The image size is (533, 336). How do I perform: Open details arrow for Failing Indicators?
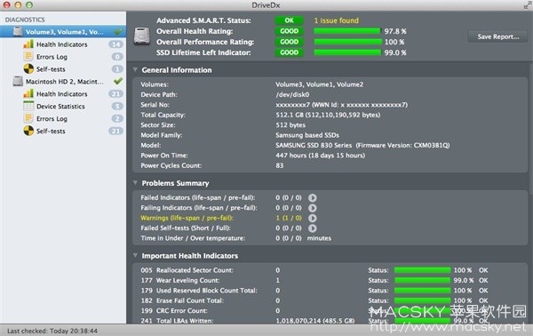click(x=313, y=208)
